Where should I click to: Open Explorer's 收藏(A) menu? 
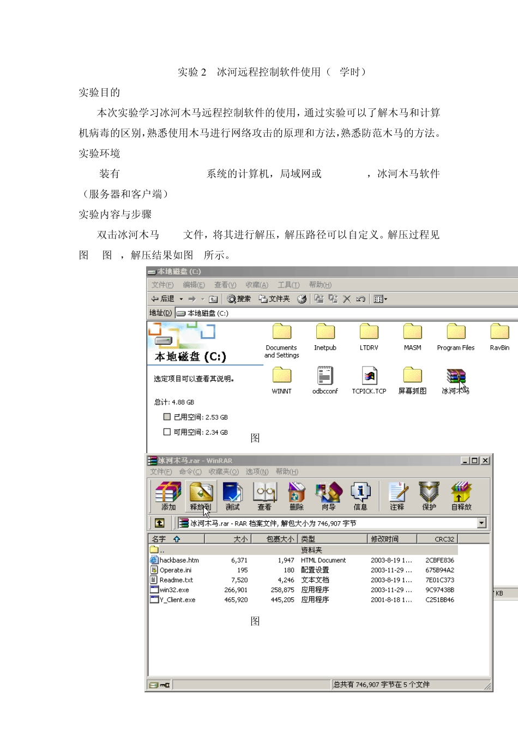point(257,285)
